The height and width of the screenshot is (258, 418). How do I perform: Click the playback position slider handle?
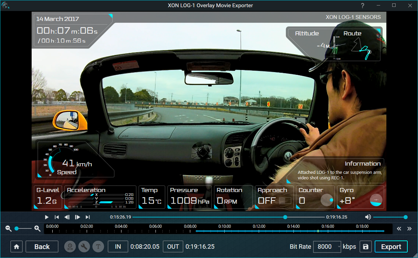pyautogui.click(x=285, y=217)
